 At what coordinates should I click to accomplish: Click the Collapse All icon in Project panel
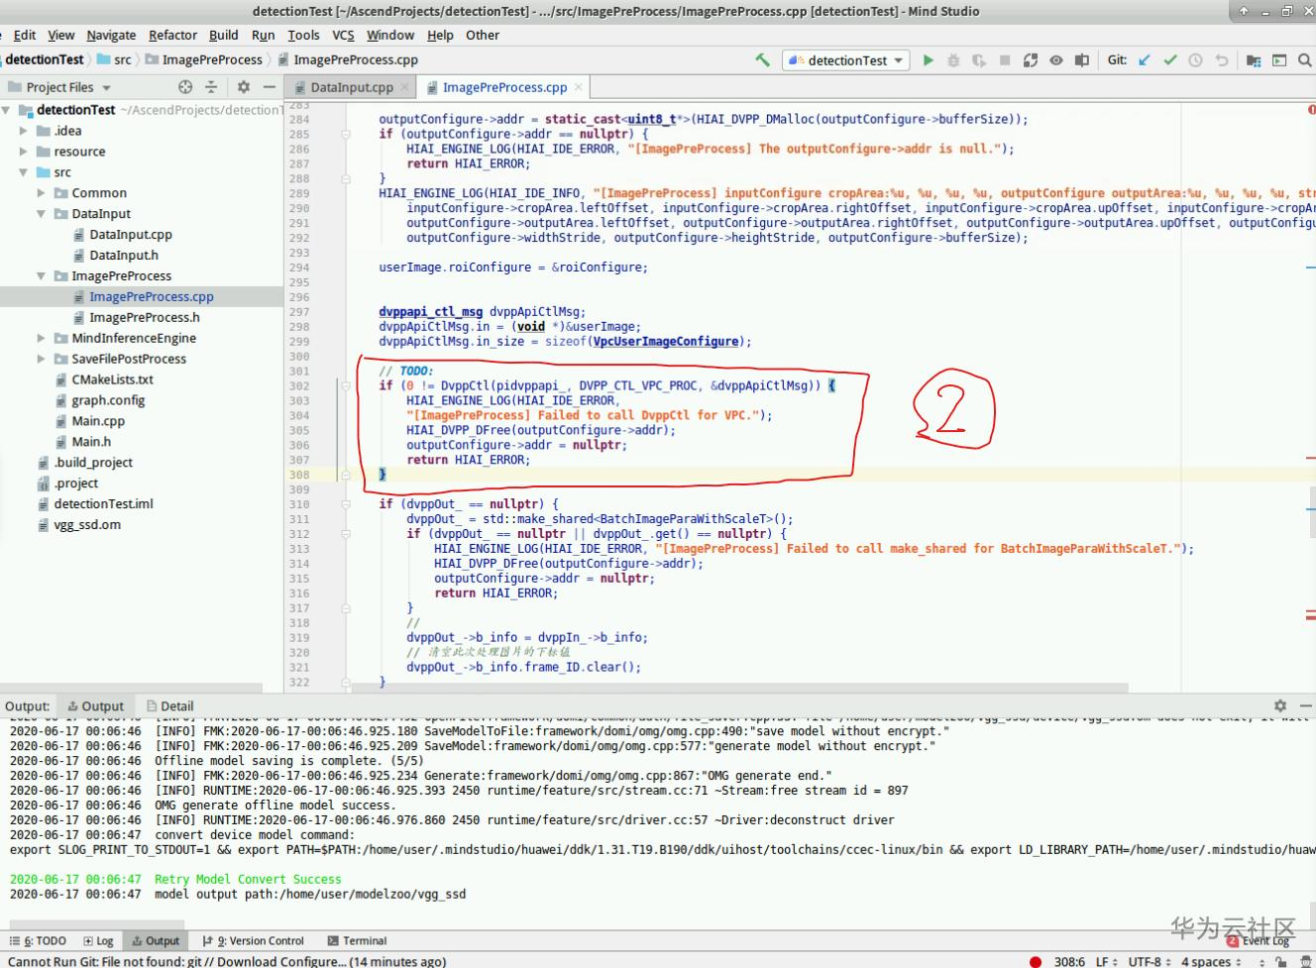(x=211, y=87)
